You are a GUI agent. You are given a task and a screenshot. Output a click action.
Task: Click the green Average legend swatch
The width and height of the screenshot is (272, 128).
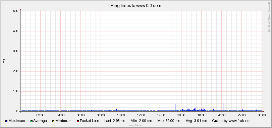[32, 121]
